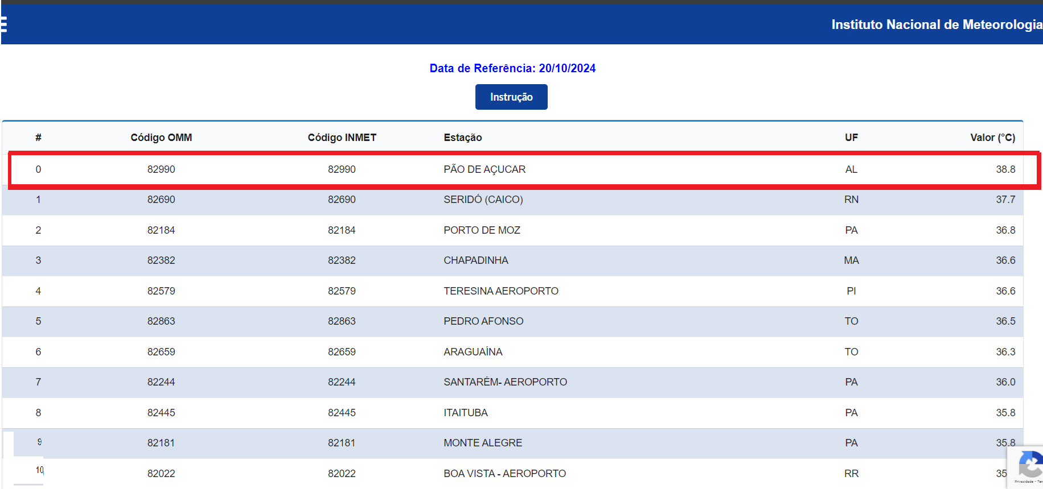This screenshot has height=489, width=1043.
Task: Click Instituto Nacional de Meteorologia title
Action: tap(937, 24)
